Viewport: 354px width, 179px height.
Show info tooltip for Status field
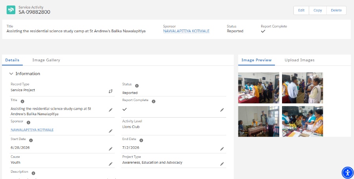pyautogui.click(x=137, y=86)
